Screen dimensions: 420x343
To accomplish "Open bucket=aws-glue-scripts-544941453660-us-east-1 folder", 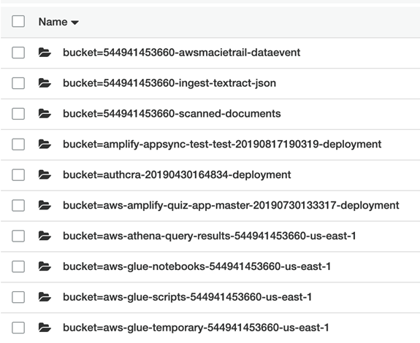I will pyautogui.click(x=187, y=297).
